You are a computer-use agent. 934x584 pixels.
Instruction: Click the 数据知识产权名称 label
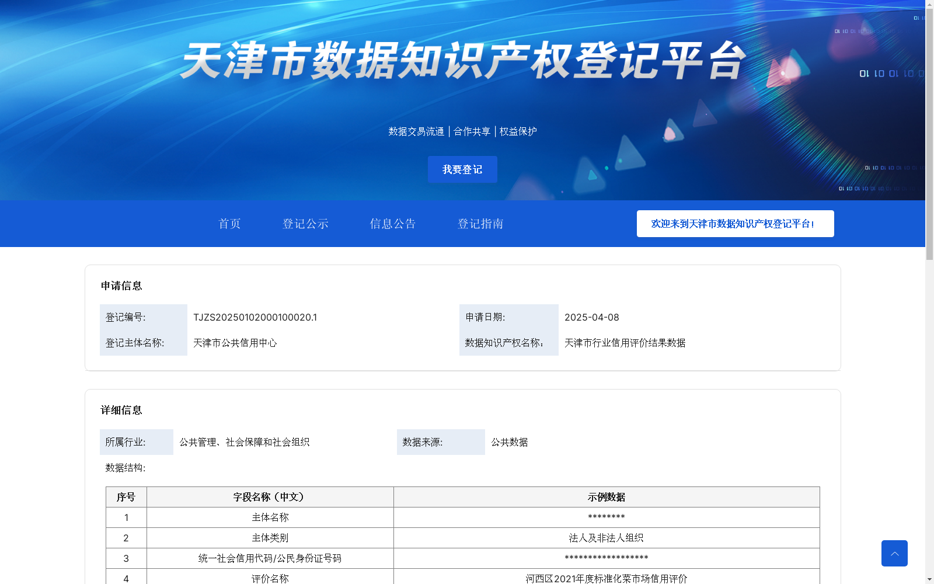coord(504,343)
